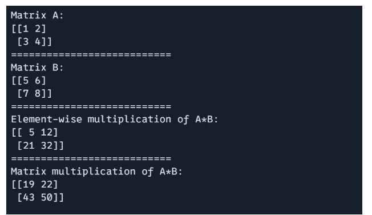Click the result row '[[ 5 12]'
The height and width of the screenshot is (215, 372).
coord(34,133)
